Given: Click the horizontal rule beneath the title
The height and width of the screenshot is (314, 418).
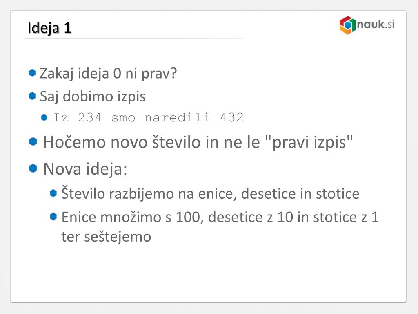Looking at the screenshot, I should [x=133, y=39].
